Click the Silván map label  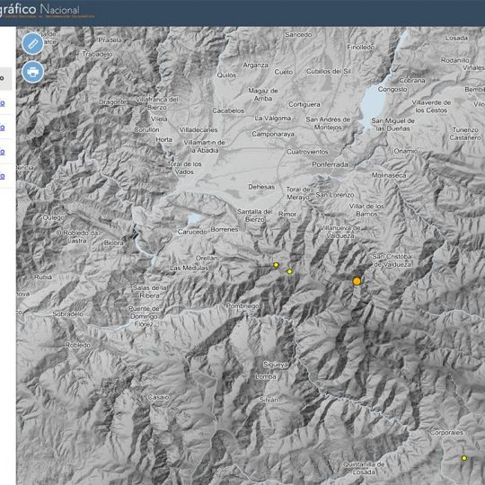pyautogui.click(x=269, y=400)
